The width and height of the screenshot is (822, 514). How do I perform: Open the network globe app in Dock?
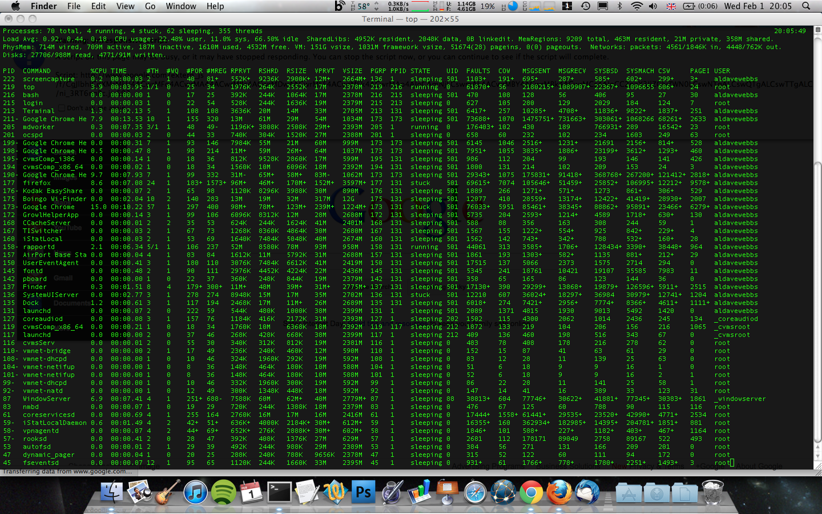tap(503, 492)
